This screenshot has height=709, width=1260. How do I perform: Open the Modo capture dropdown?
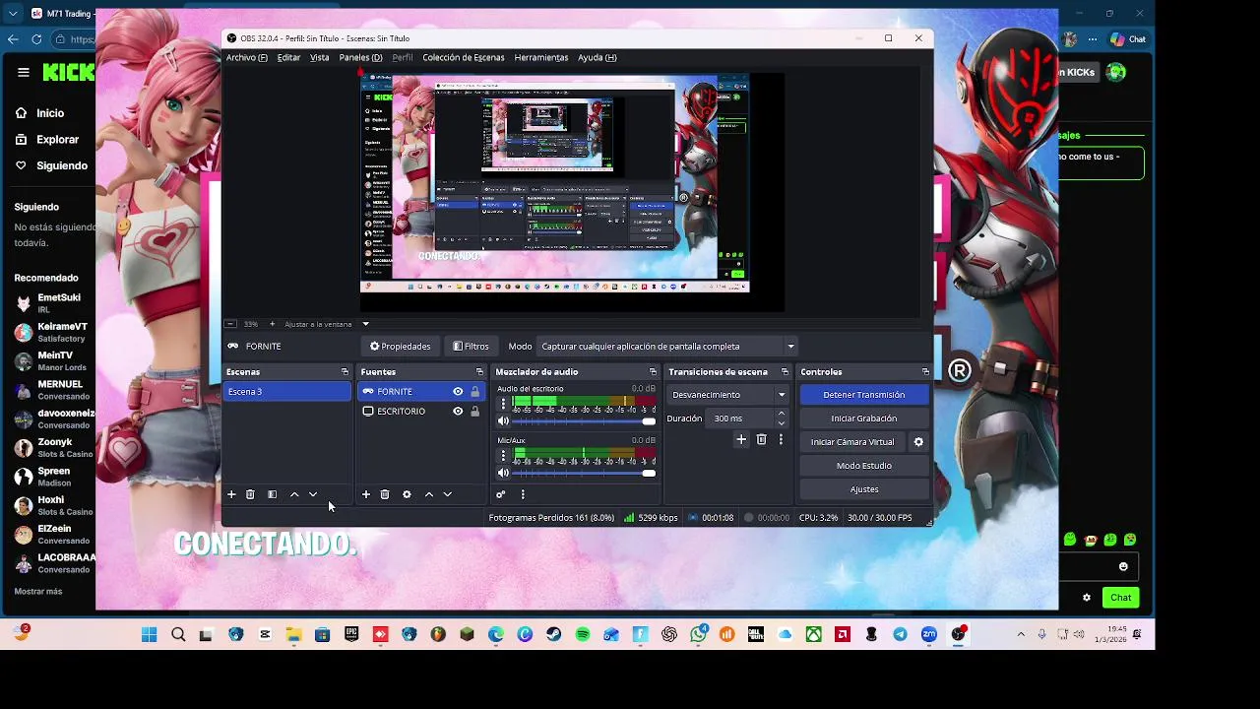(667, 347)
